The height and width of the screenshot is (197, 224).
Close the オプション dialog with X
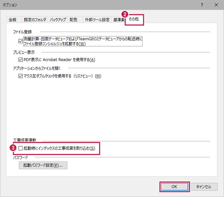pyautogui.click(x=216, y=5)
